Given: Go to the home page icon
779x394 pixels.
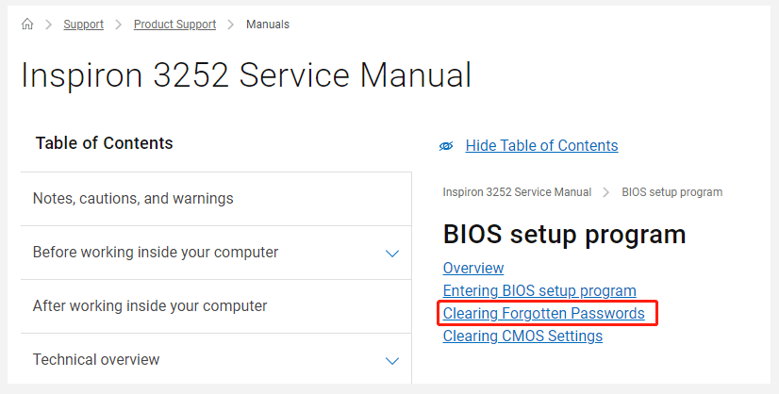Looking at the screenshot, I should tap(27, 25).
